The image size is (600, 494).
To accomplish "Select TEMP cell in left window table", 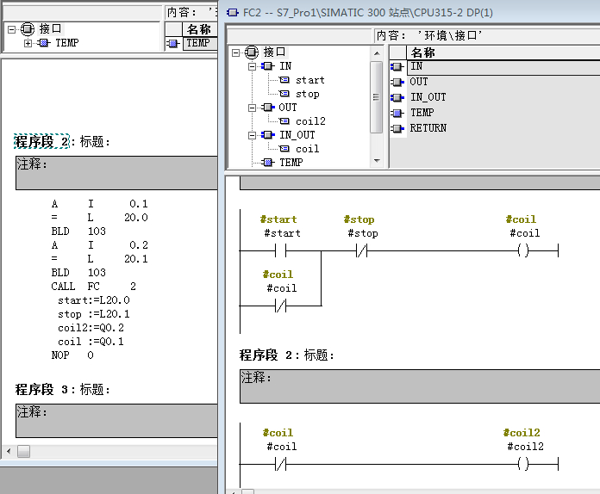I will (200, 43).
